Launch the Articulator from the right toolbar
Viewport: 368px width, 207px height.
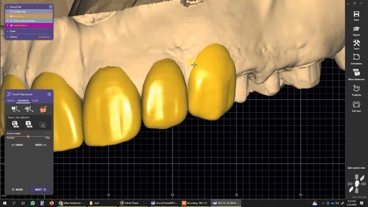(x=356, y=59)
